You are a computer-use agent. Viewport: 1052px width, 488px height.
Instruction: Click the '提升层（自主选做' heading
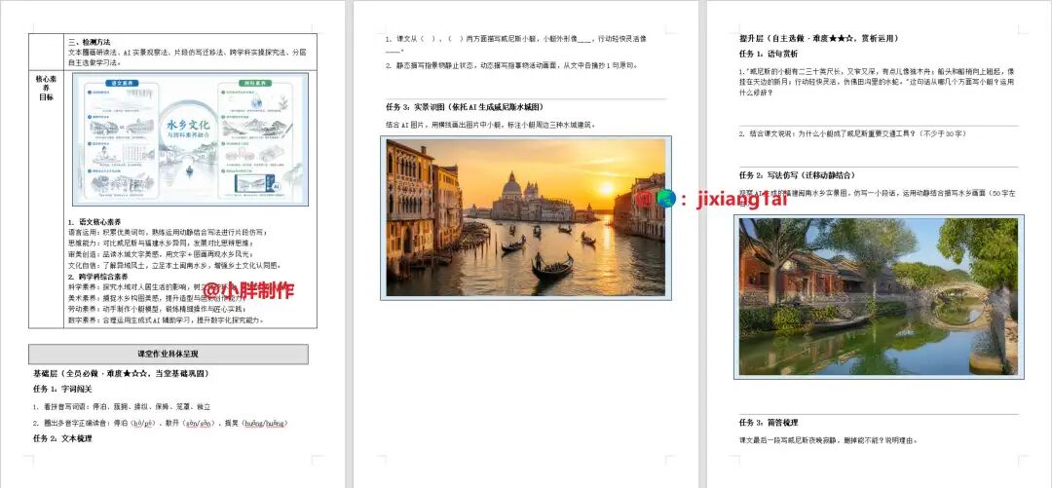pyautogui.click(x=818, y=38)
